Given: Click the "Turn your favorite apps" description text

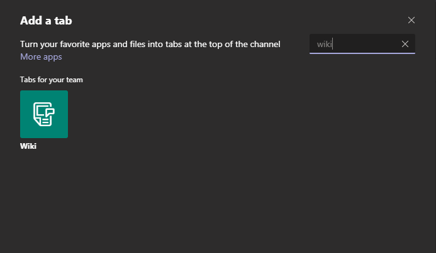Looking at the screenshot, I should (150, 44).
